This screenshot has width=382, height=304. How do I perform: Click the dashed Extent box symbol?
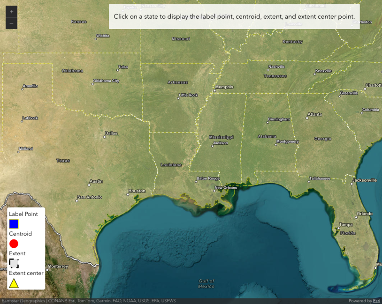[x=14, y=263]
